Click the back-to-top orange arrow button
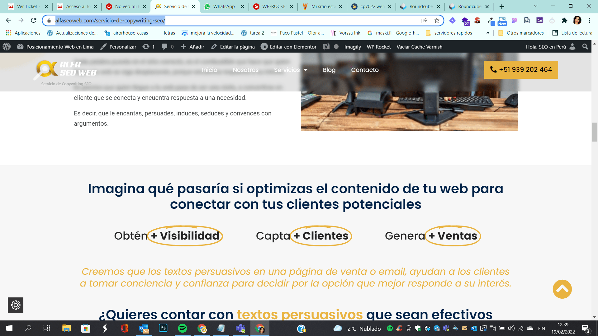This screenshot has height=336, width=598. (562, 289)
